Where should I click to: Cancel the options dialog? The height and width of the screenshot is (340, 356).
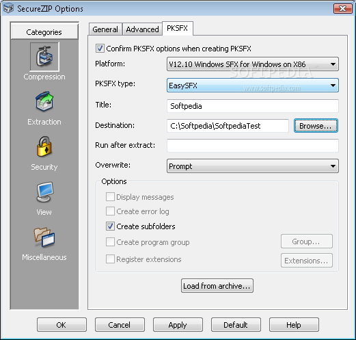click(120, 325)
